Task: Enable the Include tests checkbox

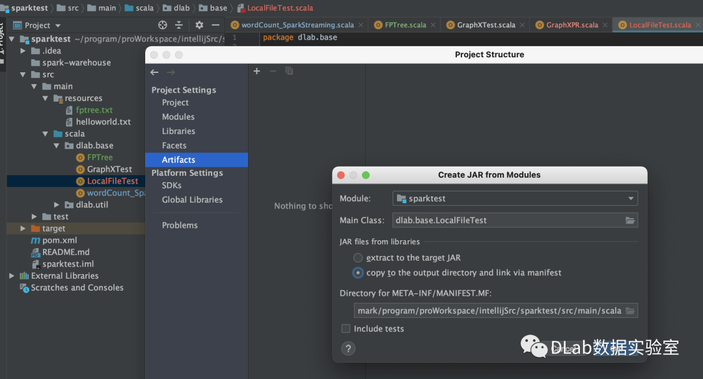Action: point(346,329)
